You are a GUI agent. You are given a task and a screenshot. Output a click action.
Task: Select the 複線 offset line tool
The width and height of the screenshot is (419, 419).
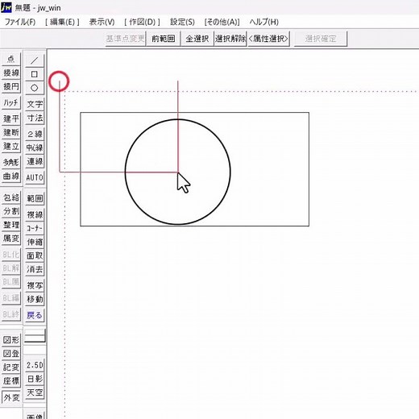tap(35, 214)
